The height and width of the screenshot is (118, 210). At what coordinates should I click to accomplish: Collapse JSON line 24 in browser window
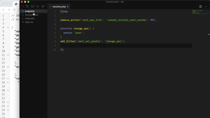pyautogui.click(x=8, y=106)
